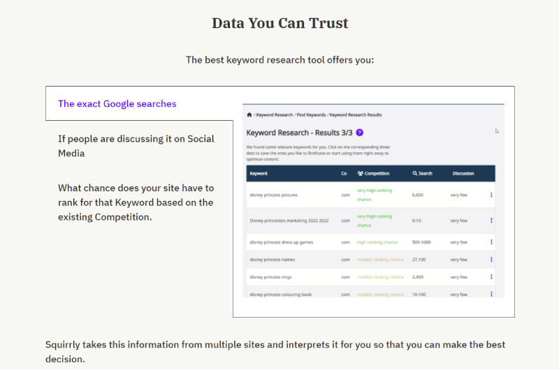Open Keyword Research Results breadcrumb link
The image size is (559, 370).
point(356,114)
